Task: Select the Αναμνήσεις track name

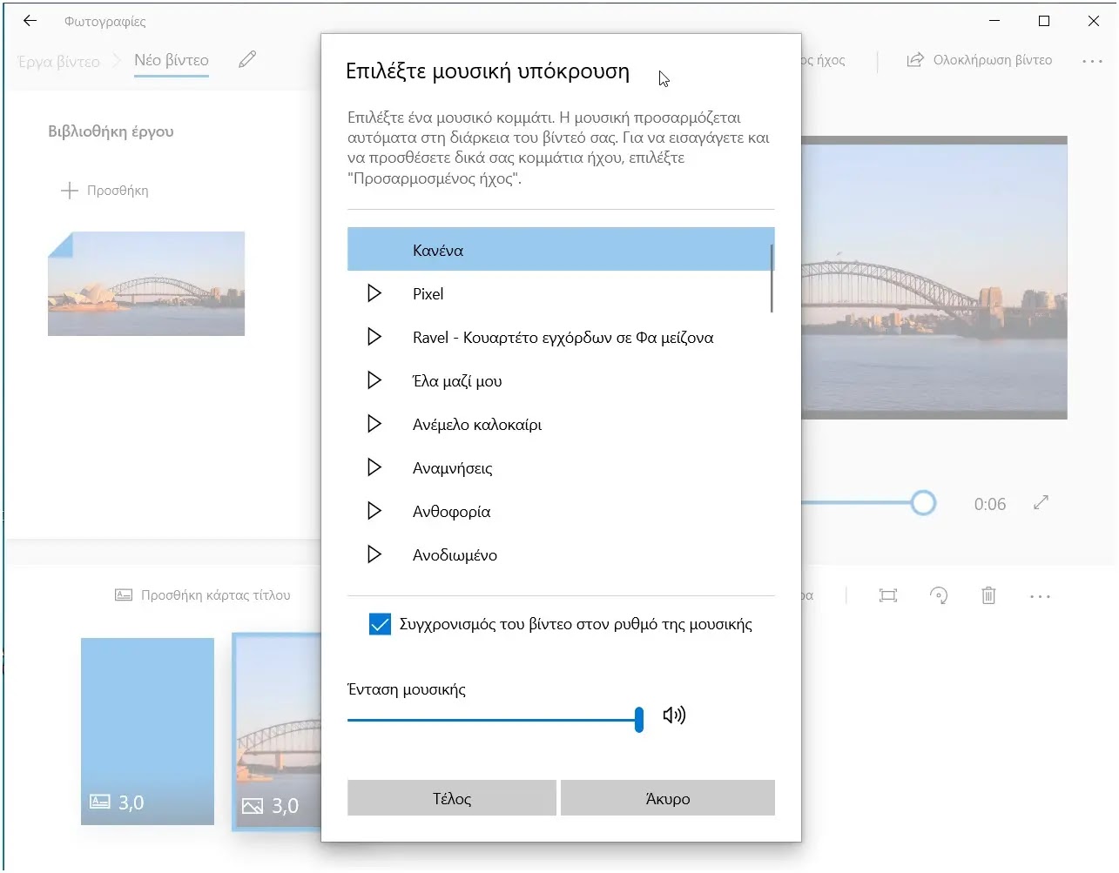Action: tap(452, 468)
